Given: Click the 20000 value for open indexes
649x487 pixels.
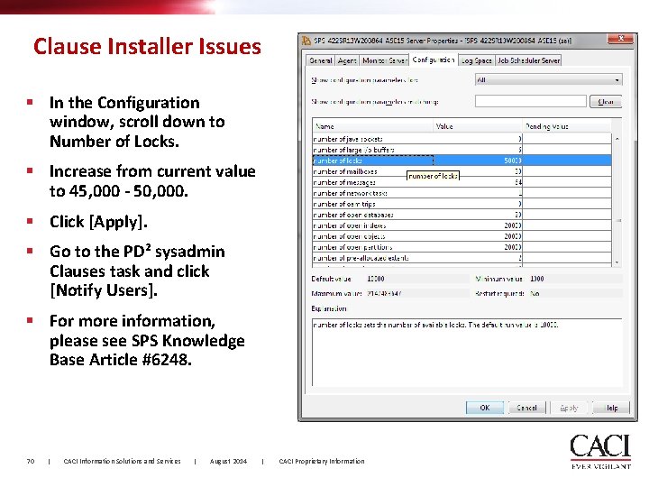Looking at the screenshot, I should (512, 225).
